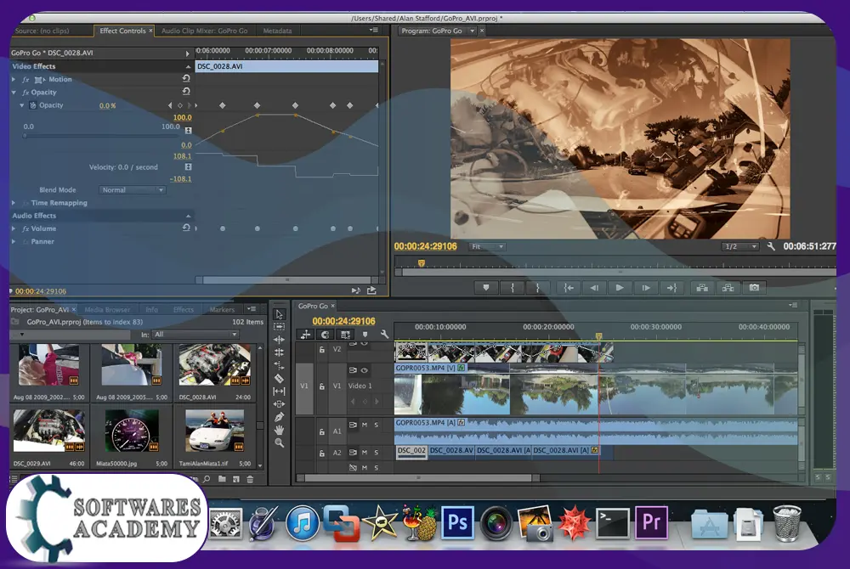Solo audio track A1
Screen dimensions: 850x569
pos(377,425)
